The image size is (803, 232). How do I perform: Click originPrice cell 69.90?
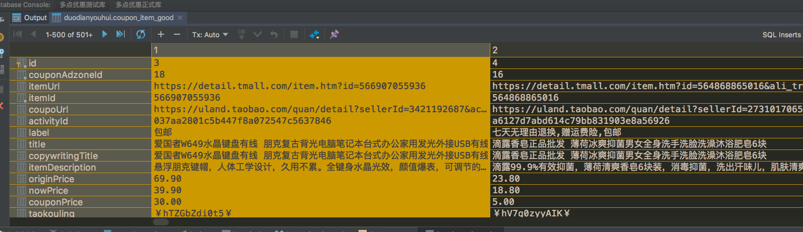point(321,179)
